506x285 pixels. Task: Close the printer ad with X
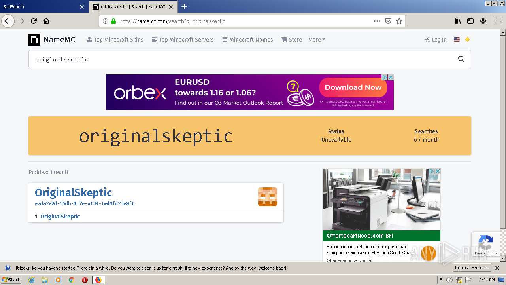click(x=438, y=171)
